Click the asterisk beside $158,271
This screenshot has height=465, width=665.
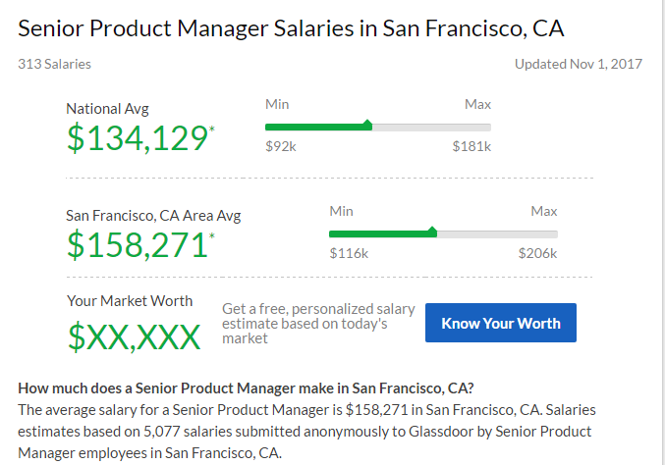pyautogui.click(x=211, y=235)
